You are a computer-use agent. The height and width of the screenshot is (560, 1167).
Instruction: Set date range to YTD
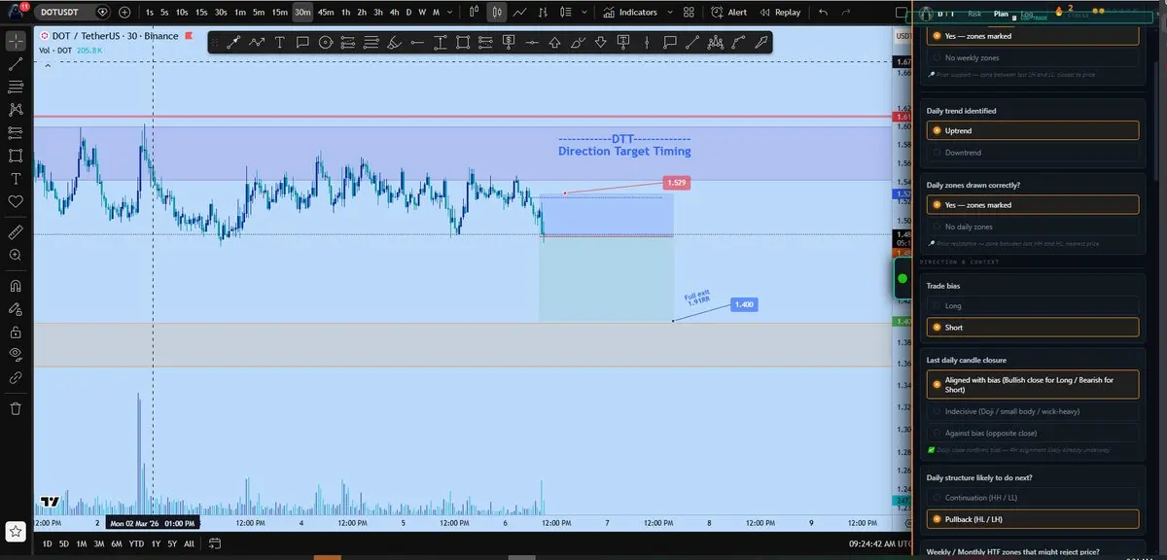(136, 544)
